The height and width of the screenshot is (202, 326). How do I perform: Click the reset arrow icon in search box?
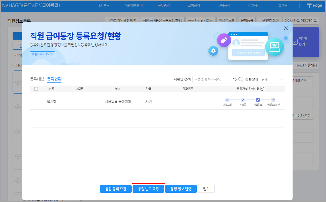coord(235,80)
